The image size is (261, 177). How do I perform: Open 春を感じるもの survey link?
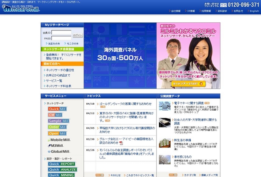click(x=183, y=157)
